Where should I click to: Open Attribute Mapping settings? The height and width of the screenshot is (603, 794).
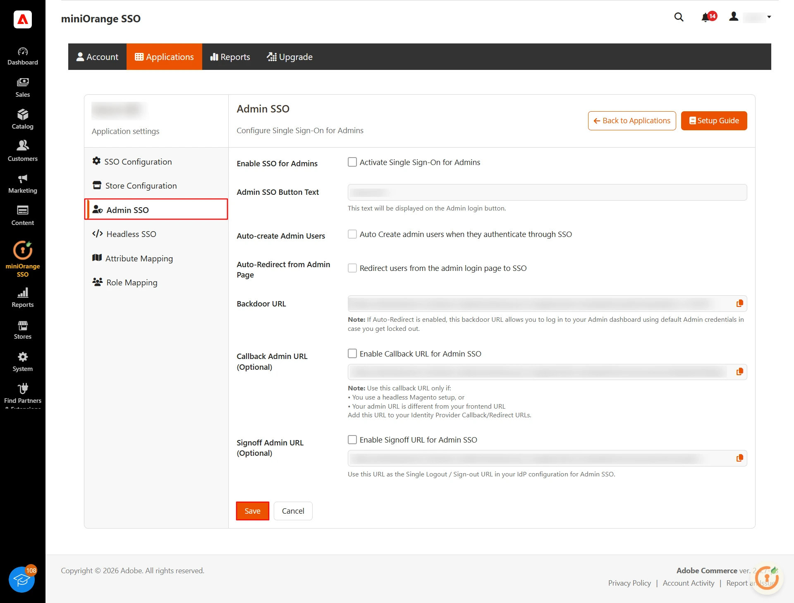click(156, 258)
